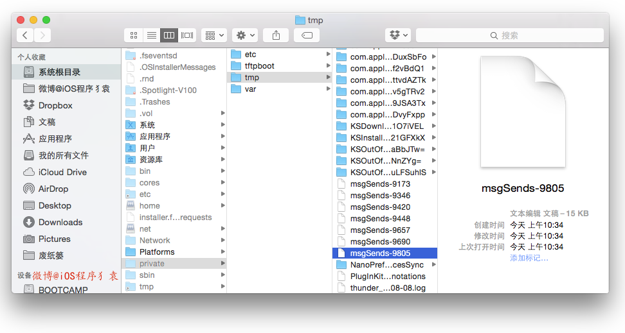Viewport: 625px width, 333px height.
Task: Select the msgSends-9690 file
Action: coord(385,241)
